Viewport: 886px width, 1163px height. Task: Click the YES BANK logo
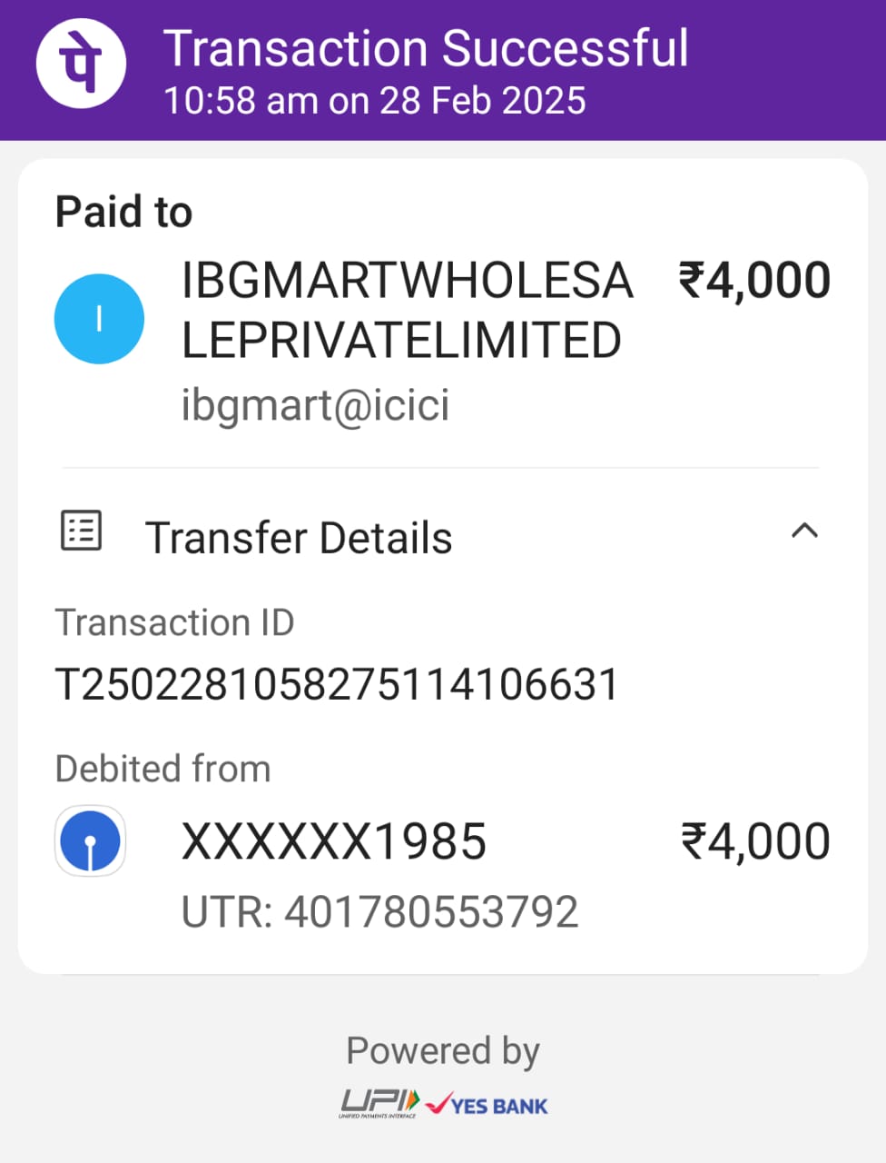click(x=487, y=1104)
